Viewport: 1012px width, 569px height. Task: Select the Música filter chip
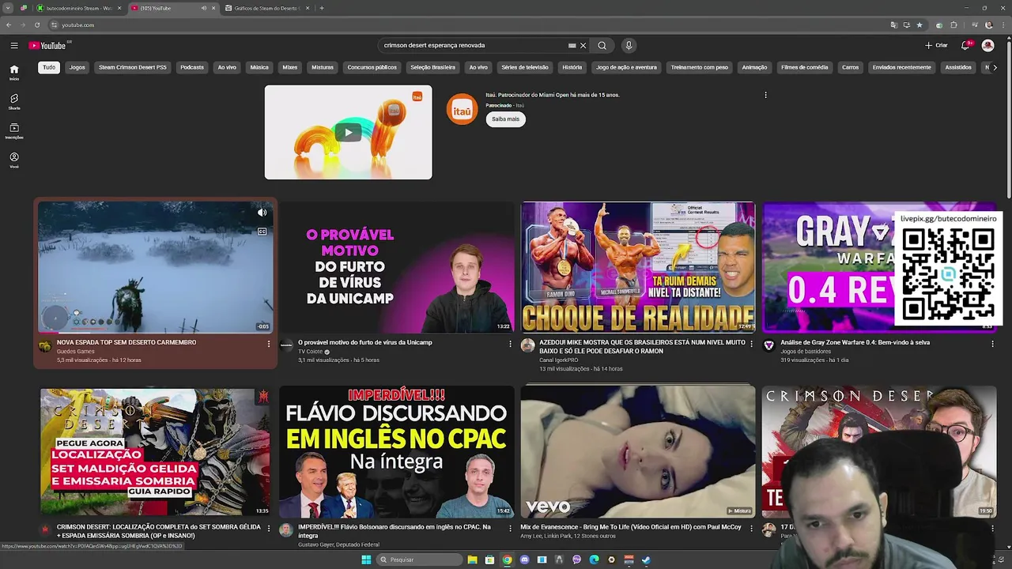pyautogui.click(x=259, y=67)
